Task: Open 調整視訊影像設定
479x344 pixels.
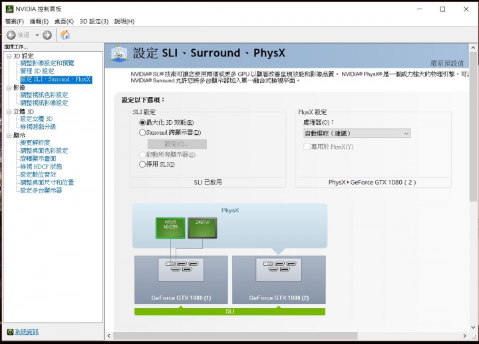Action: coord(44,103)
